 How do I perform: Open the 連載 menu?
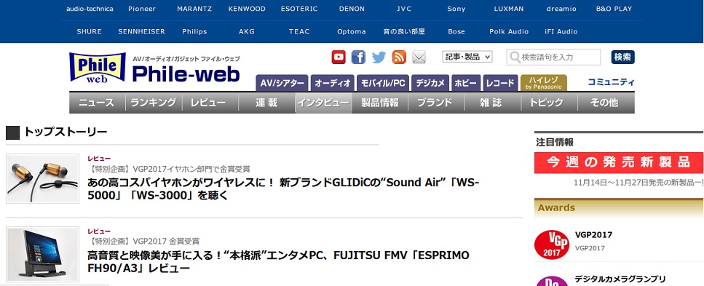(x=266, y=103)
